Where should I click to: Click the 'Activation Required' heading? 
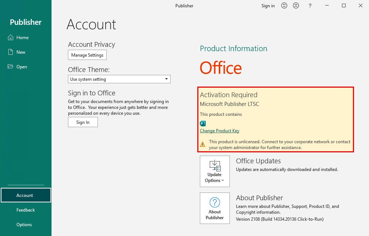click(x=228, y=95)
